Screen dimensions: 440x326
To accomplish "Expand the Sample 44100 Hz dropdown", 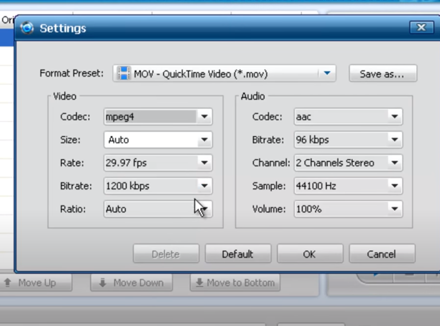I will [x=348, y=186].
